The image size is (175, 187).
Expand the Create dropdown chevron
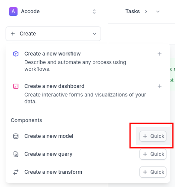coord(95,34)
